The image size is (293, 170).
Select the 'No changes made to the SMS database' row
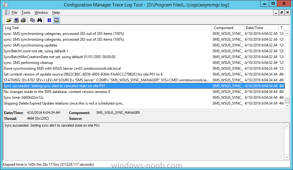[144, 91]
